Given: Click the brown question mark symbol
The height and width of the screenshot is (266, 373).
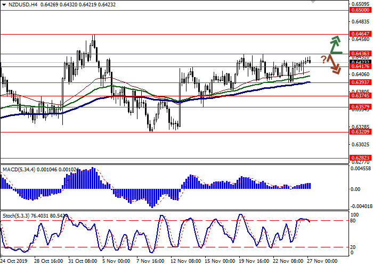Looking at the screenshot, I should click(323, 58).
